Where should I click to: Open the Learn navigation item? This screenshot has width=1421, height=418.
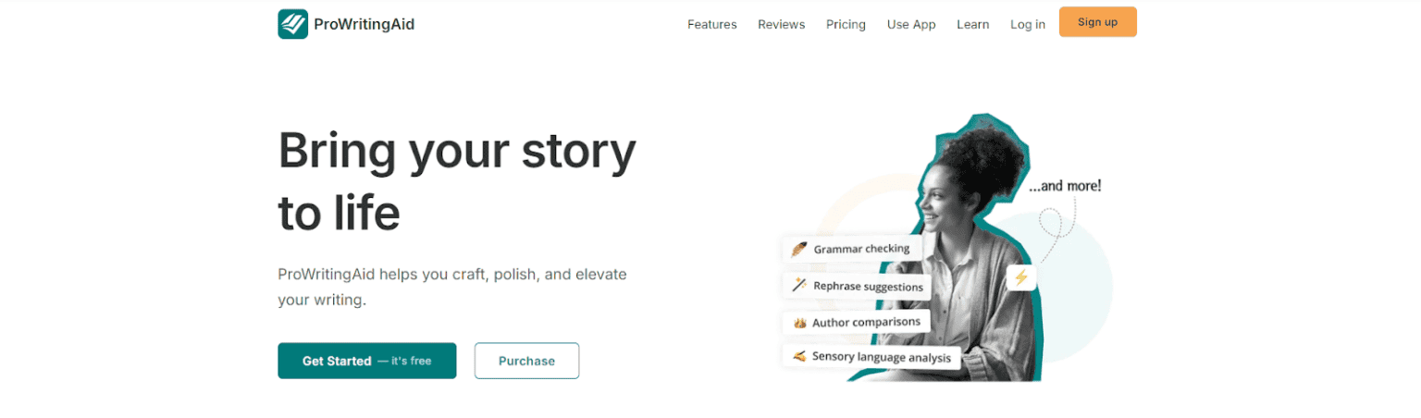click(972, 24)
